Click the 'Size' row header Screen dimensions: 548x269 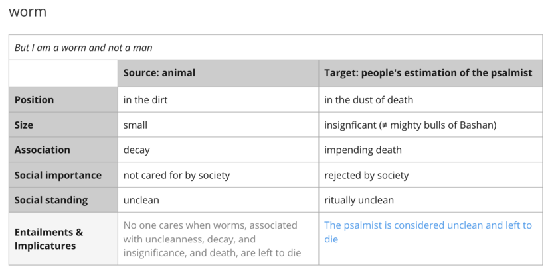coord(24,125)
